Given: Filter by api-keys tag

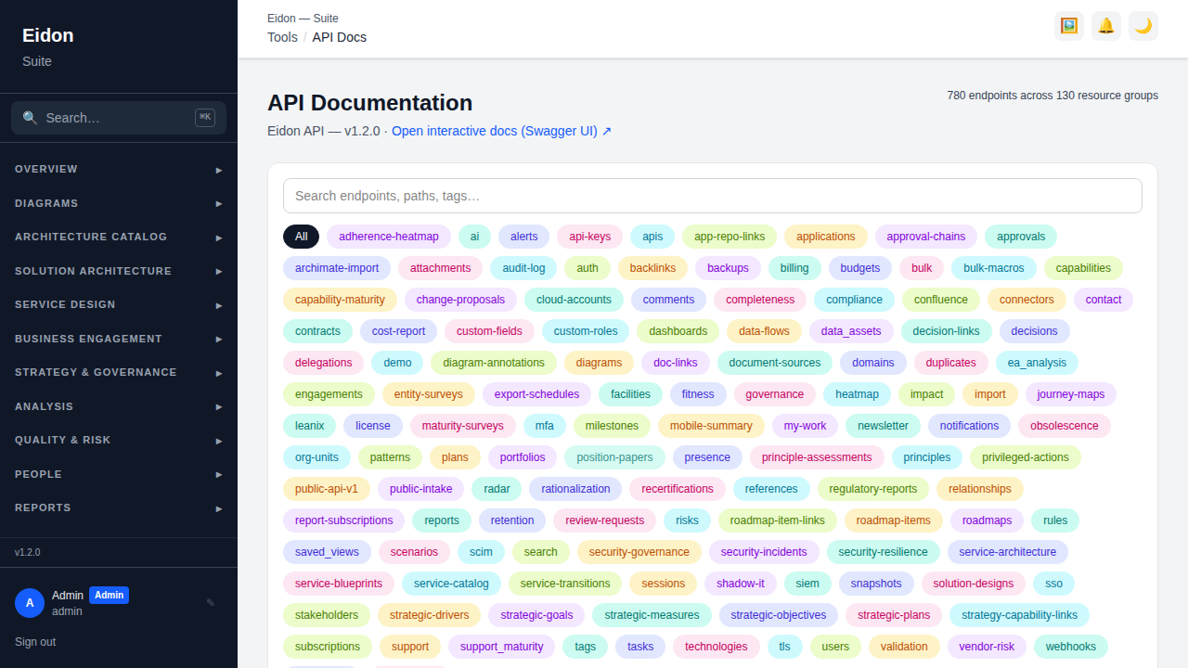Looking at the screenshot, I should pyautogui.click(x=589, y=237).
